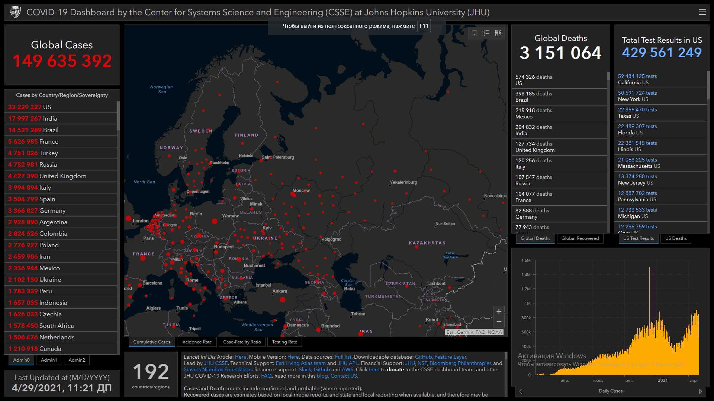Image resolution: width=714 pixels, height=401 pixels.
Task: Switch to the Admin2 tab
Action: pyautogui.click(x=77, y=360)
